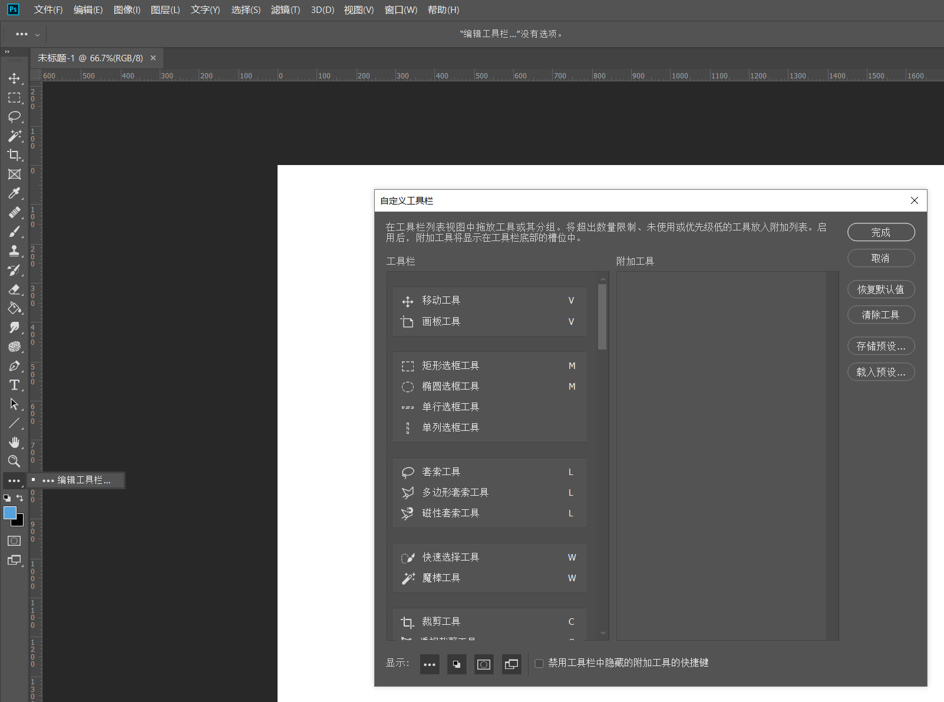Enable 禁用工具栏中隐藏的附加工具的快捷键 checkbox
Image resolution: width=944 pixels, height=702 pixels.
point(539,663)
